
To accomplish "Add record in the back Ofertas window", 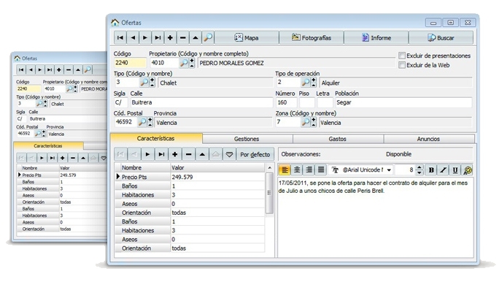I will [59, 69].
